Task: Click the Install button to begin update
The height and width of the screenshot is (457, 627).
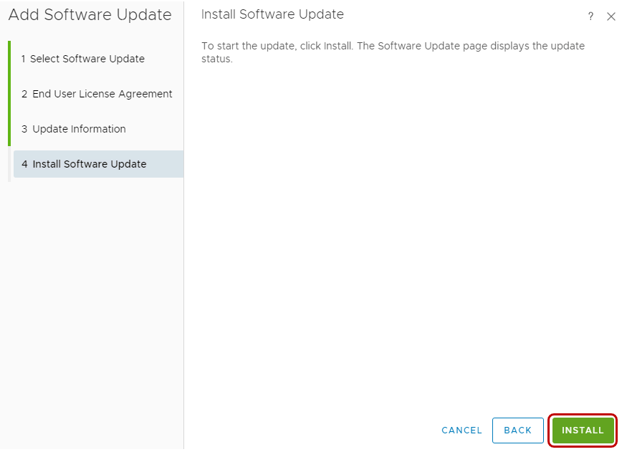Action: (x=583, y=430)
